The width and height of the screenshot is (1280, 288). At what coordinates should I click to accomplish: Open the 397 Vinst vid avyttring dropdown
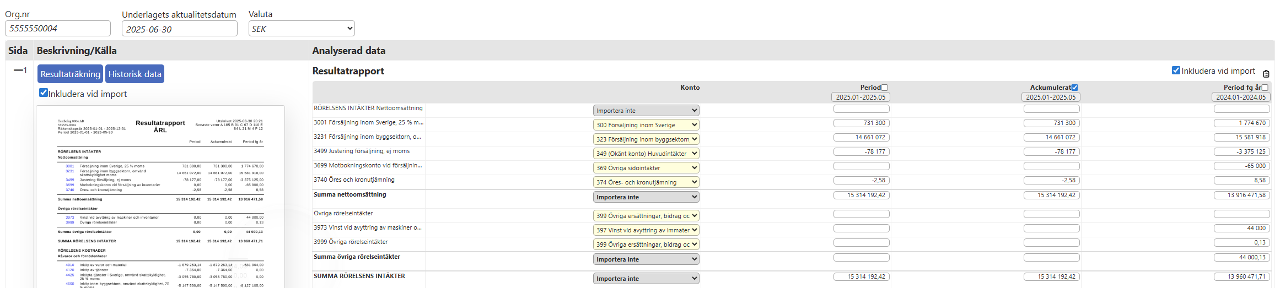(646, 230)
